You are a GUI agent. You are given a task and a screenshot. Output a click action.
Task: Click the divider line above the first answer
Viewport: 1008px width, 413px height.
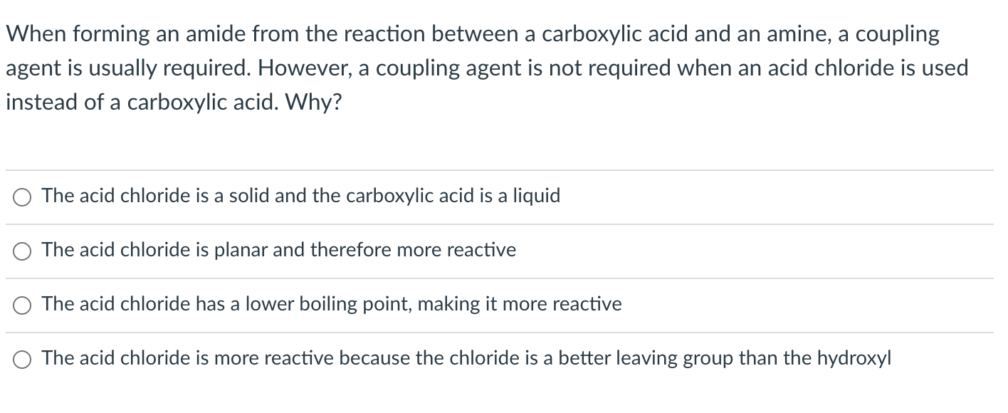[498, 170]
